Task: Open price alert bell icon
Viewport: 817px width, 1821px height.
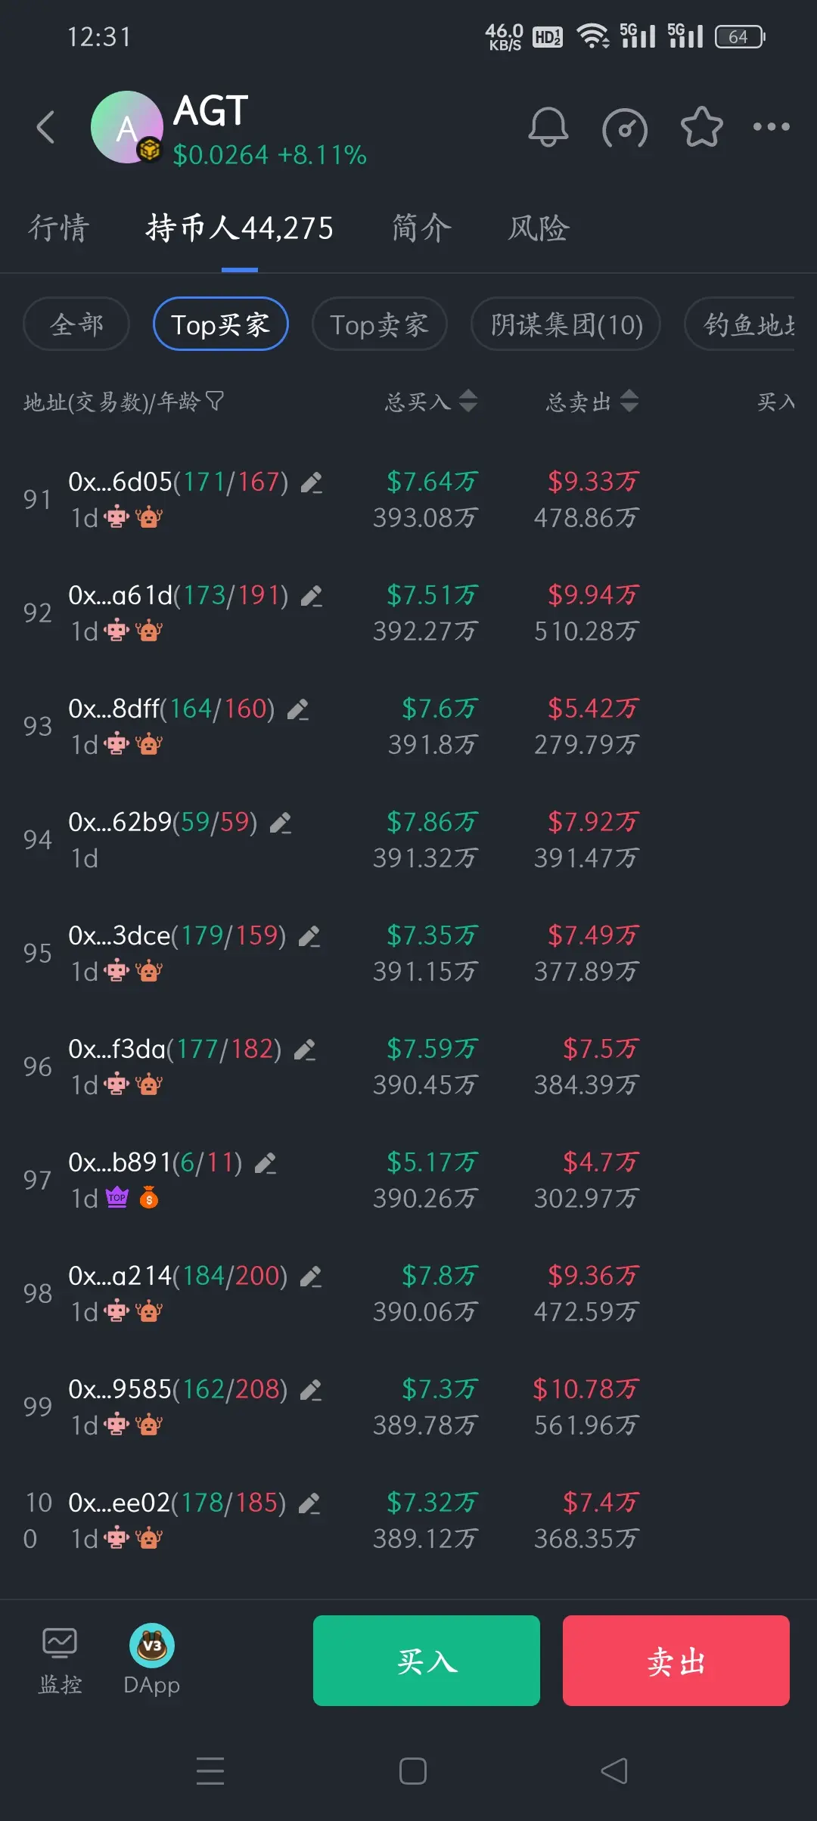Action: pos(548,127)
